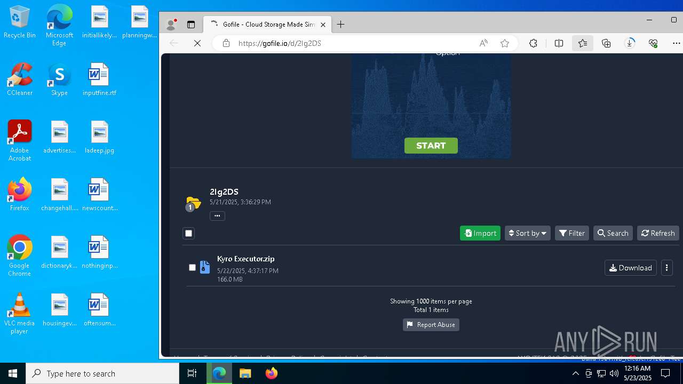Click the gofile.io address bar URL
Image resolution: width=683 pixels, height=384 pixels.
click(x=280, y=43)
